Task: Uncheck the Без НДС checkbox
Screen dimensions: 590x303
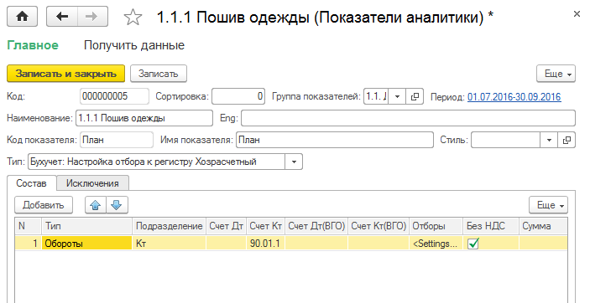Action: pyautogui.click(x=473, y=244)
